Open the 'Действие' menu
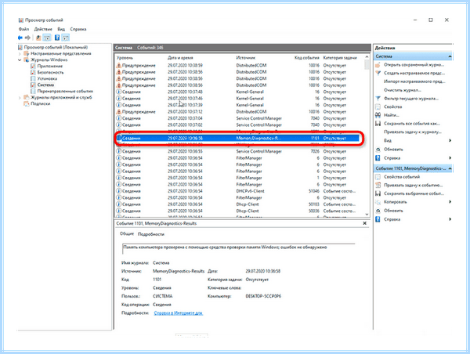This screenshot has width=470, height=354. pyautogui.click(x=43, y=29)
